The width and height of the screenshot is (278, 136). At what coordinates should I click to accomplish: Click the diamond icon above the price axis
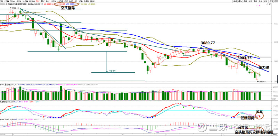[x=267, y=4]
